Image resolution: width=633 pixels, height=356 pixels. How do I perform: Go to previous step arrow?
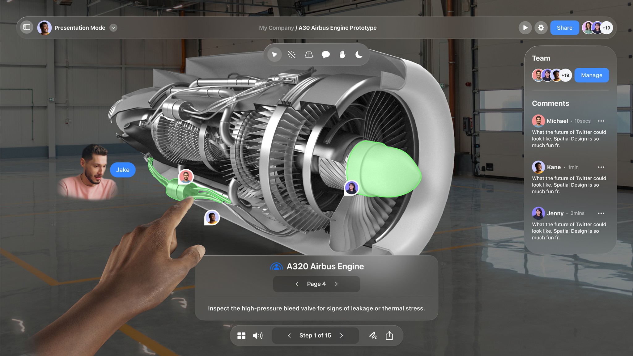click(x=289, y=336)
